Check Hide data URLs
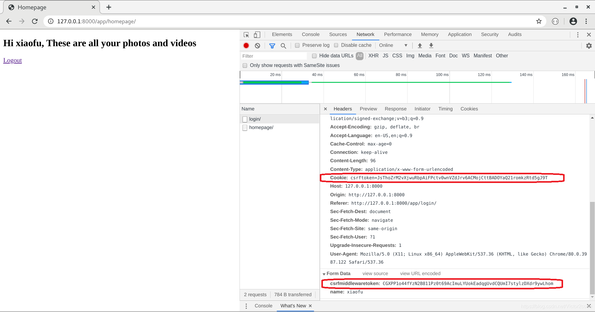 click(x=314, y=56)
